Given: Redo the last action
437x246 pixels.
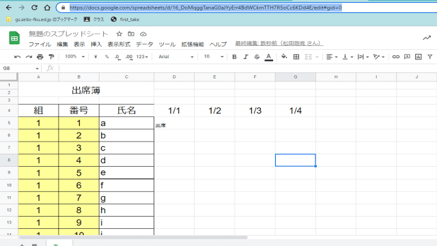Looking at the screenshot, I should tap(29, 57).
